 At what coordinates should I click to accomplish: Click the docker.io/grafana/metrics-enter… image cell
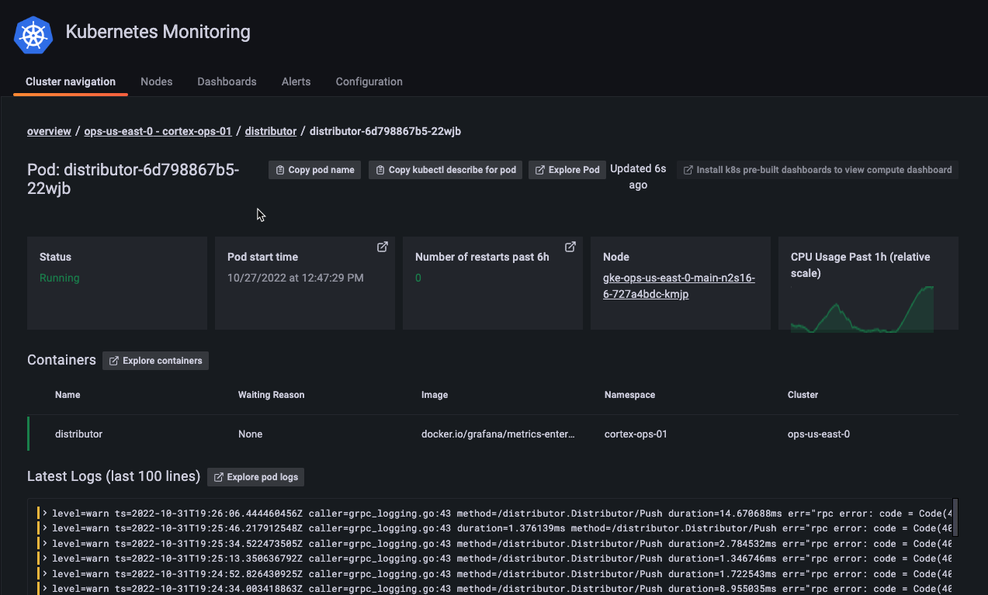[x=498, y=434]
